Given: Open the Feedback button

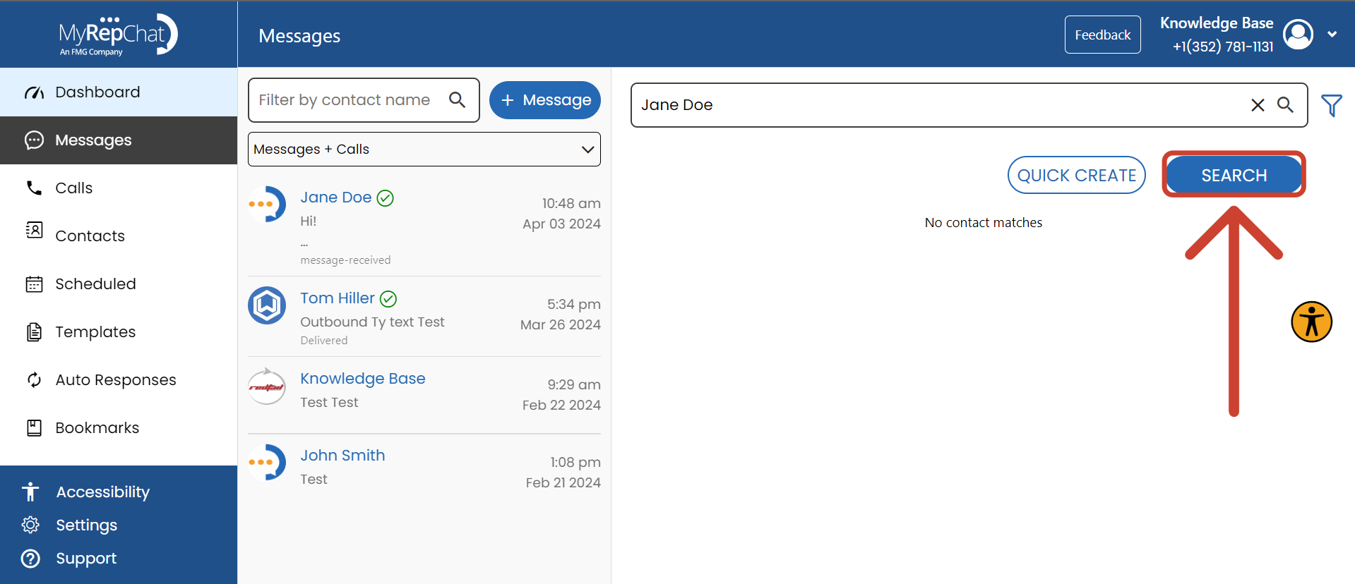Looking at the screenshot, I should click(1102, 35).
